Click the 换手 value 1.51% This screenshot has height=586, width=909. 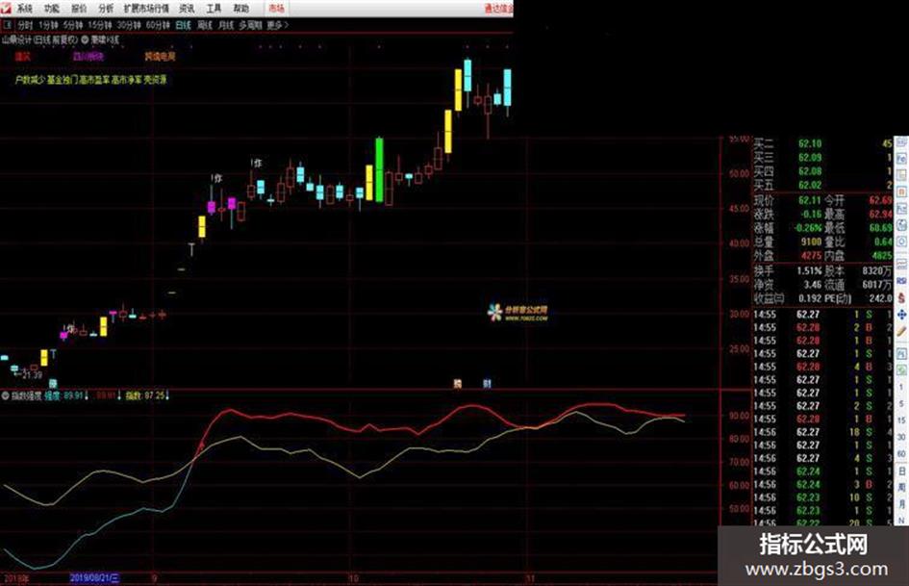[809, 271]
